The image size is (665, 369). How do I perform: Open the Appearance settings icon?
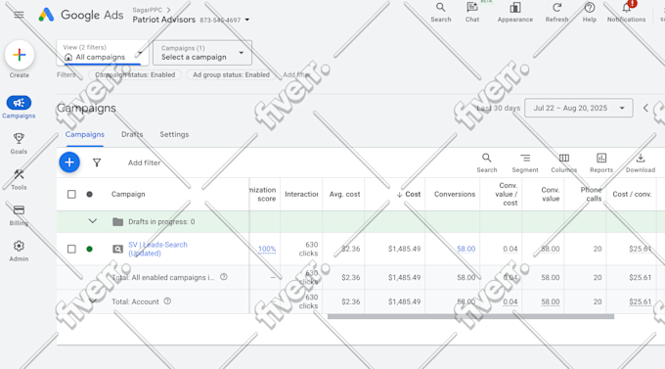tap(514, 13)
